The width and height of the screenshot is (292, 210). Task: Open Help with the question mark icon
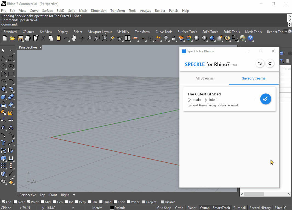[x=250, y=38]
